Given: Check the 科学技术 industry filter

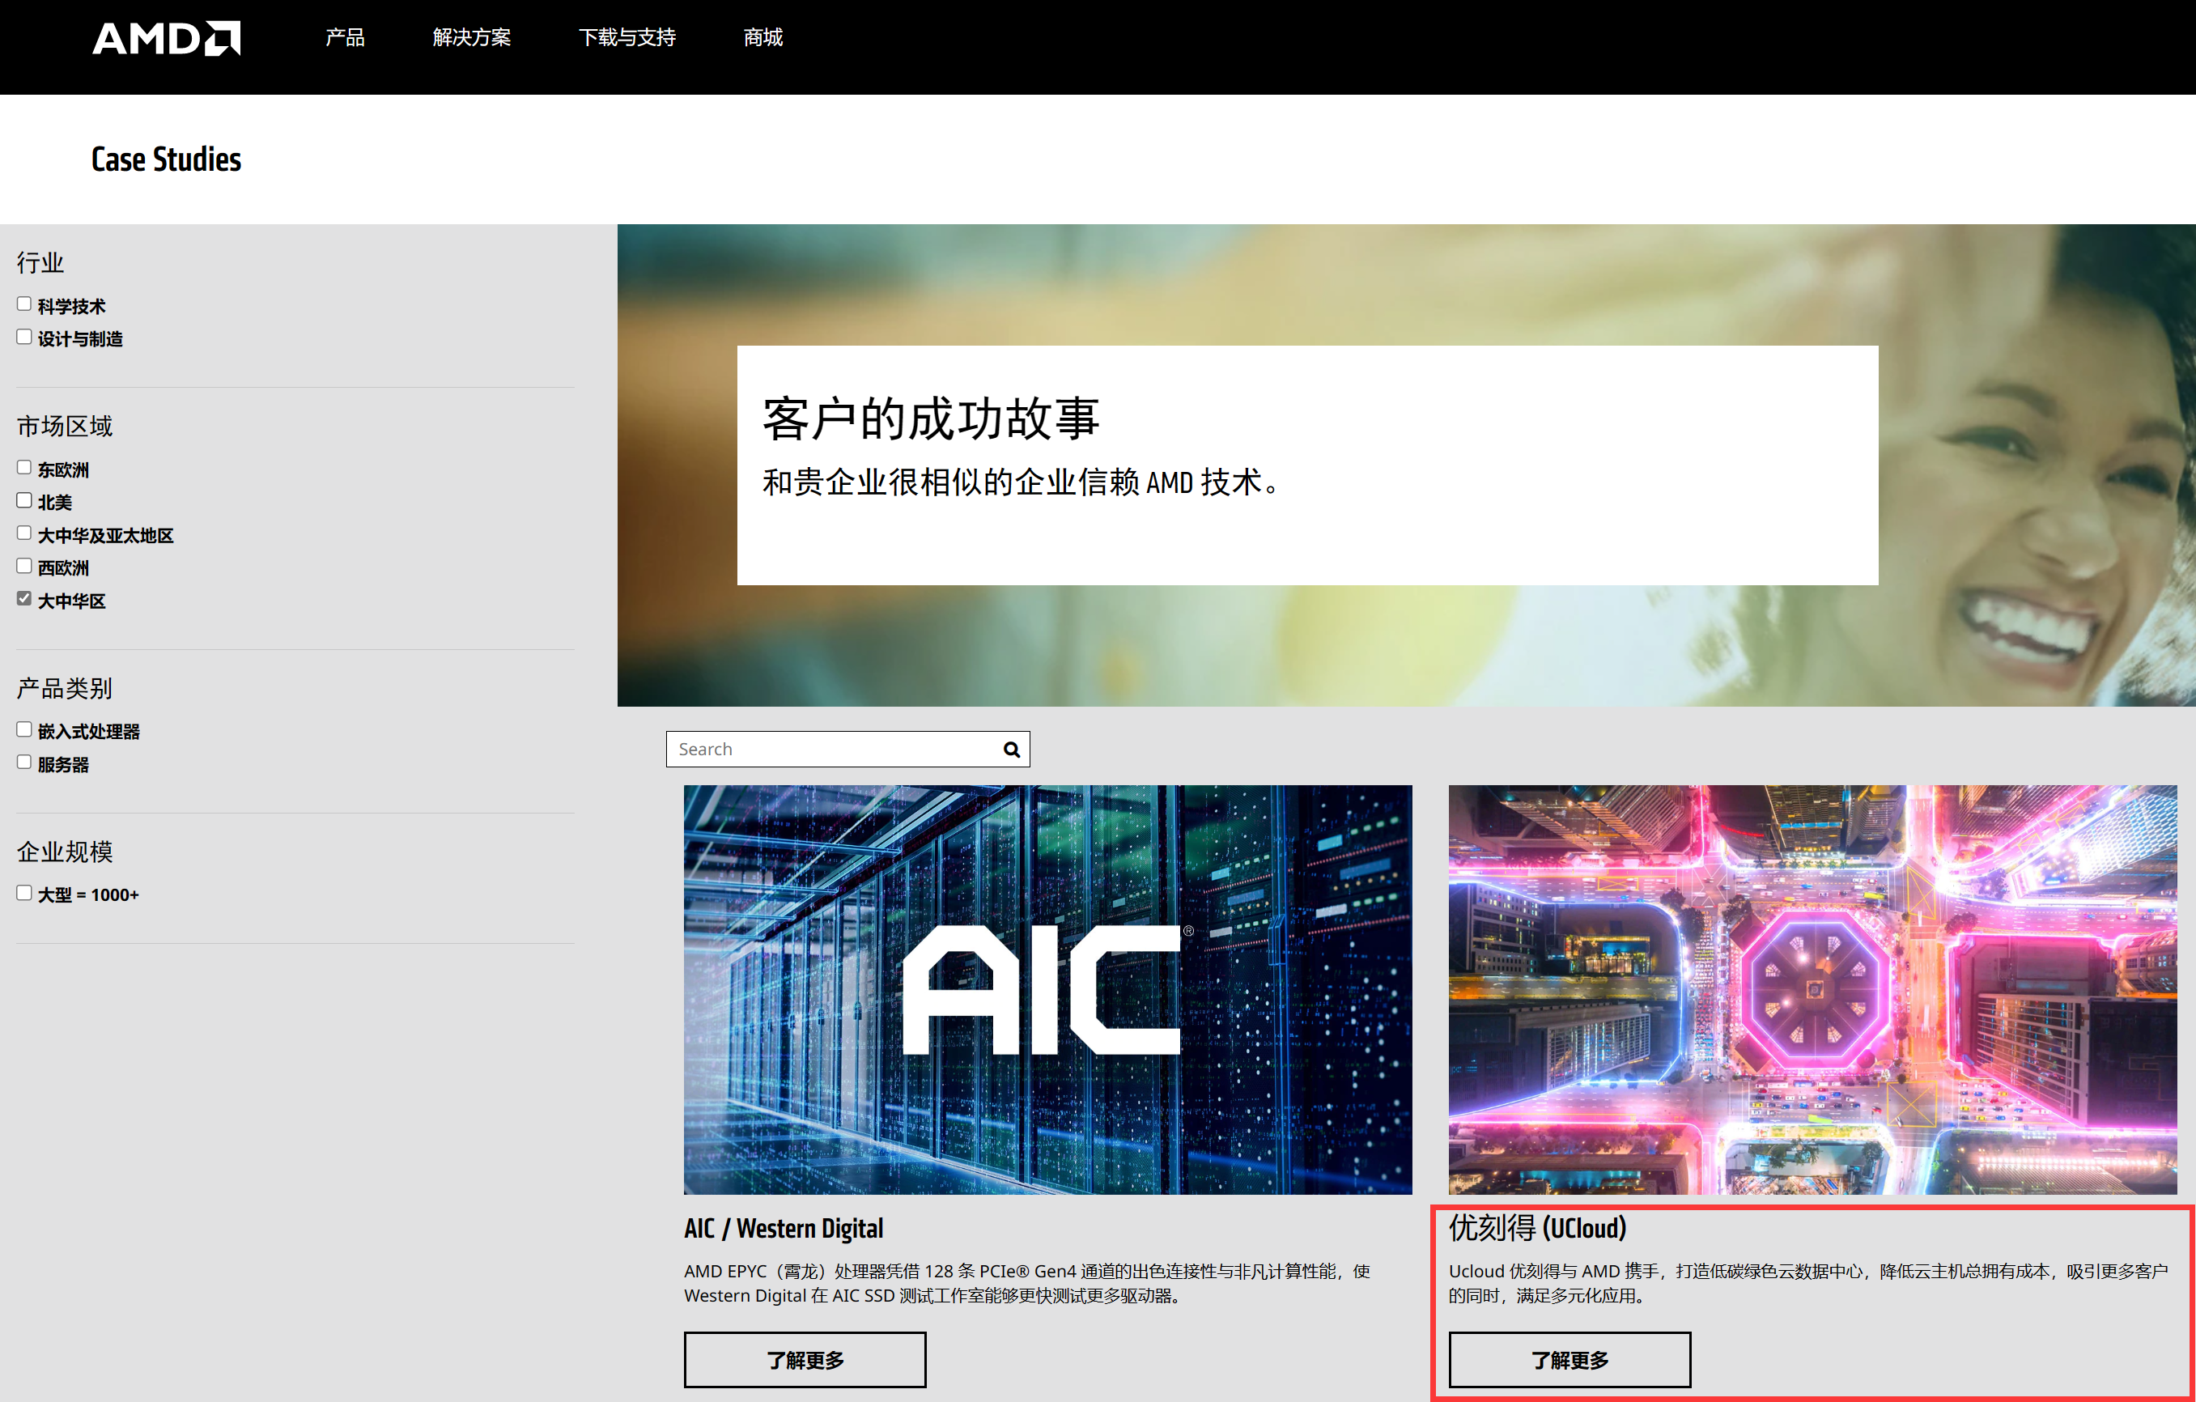Looking at the screenshot, I should (x=23, y=302).
